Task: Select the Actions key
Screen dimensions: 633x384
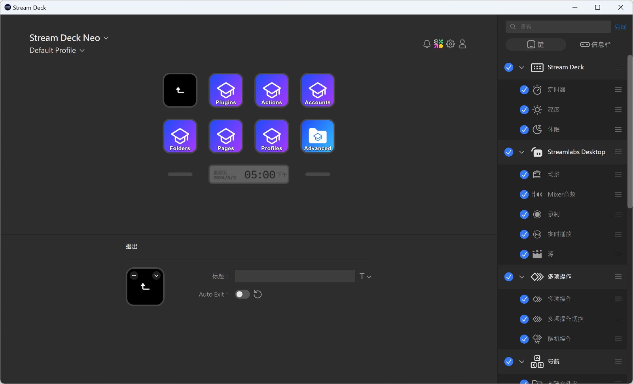Action: (272, 90)
